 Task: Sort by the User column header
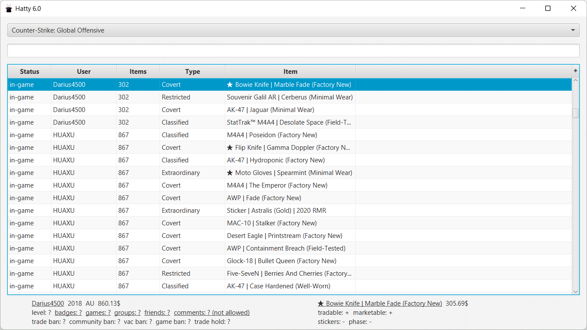click(83, 72)
